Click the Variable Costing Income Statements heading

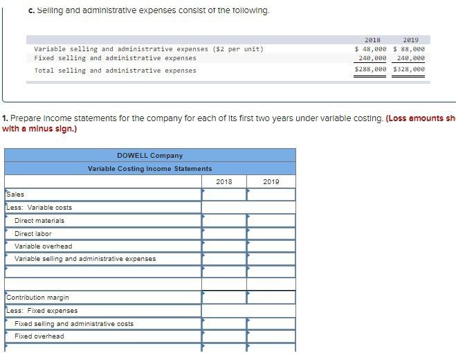(149, 168)
